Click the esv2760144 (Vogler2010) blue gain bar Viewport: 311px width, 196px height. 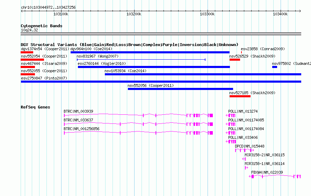pos(154,67)
